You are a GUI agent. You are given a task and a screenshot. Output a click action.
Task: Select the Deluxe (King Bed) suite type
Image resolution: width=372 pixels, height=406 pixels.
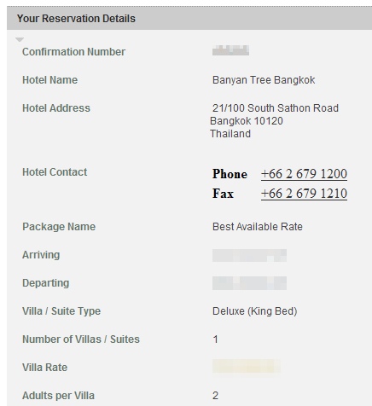click(x=255, y=311)
